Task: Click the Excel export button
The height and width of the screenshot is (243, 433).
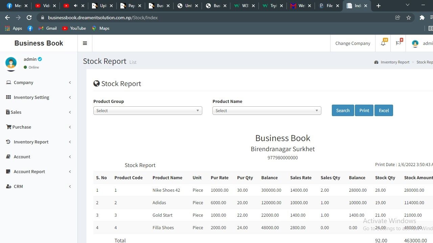Action: point(384,110)
